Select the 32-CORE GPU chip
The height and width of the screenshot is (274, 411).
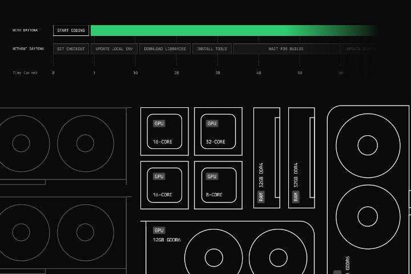coord(215,131)
